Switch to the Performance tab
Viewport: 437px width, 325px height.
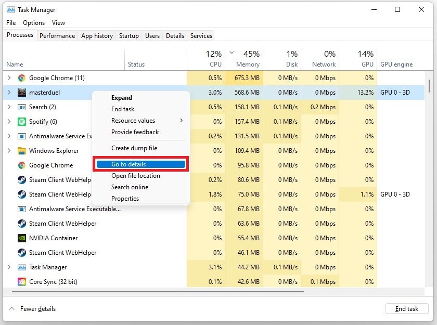(x=57, y=36)
